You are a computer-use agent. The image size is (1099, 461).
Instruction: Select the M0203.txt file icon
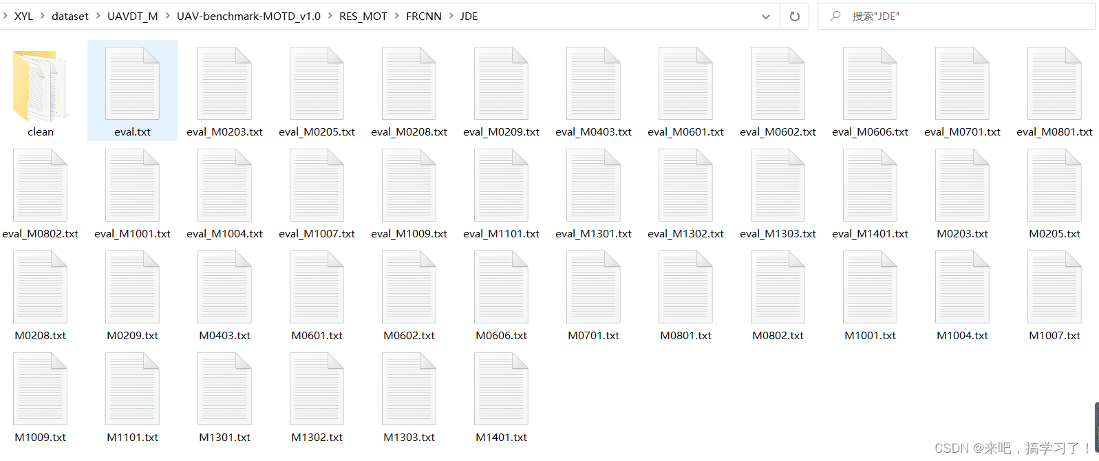click(962, 185)
